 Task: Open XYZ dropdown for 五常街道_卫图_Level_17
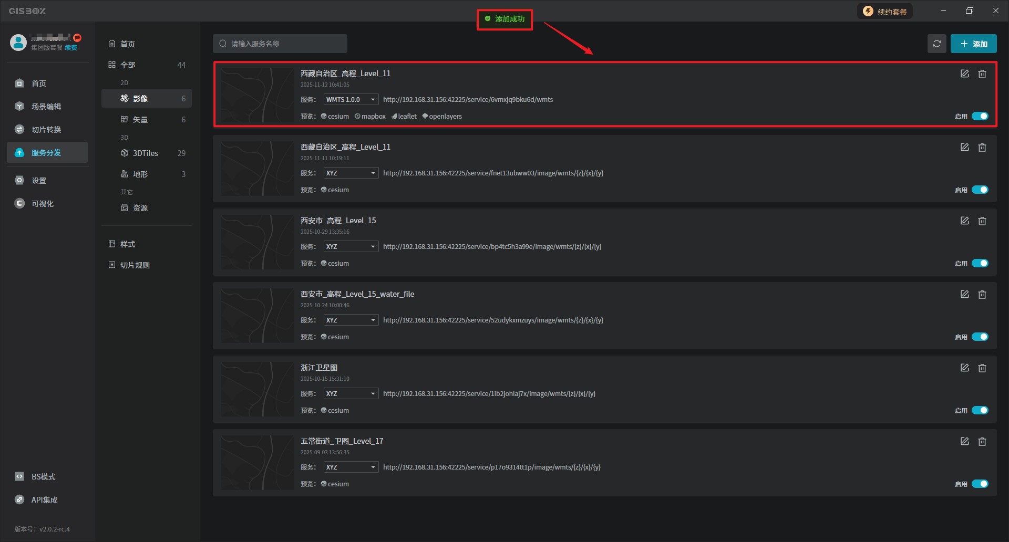tap(351, 467)
